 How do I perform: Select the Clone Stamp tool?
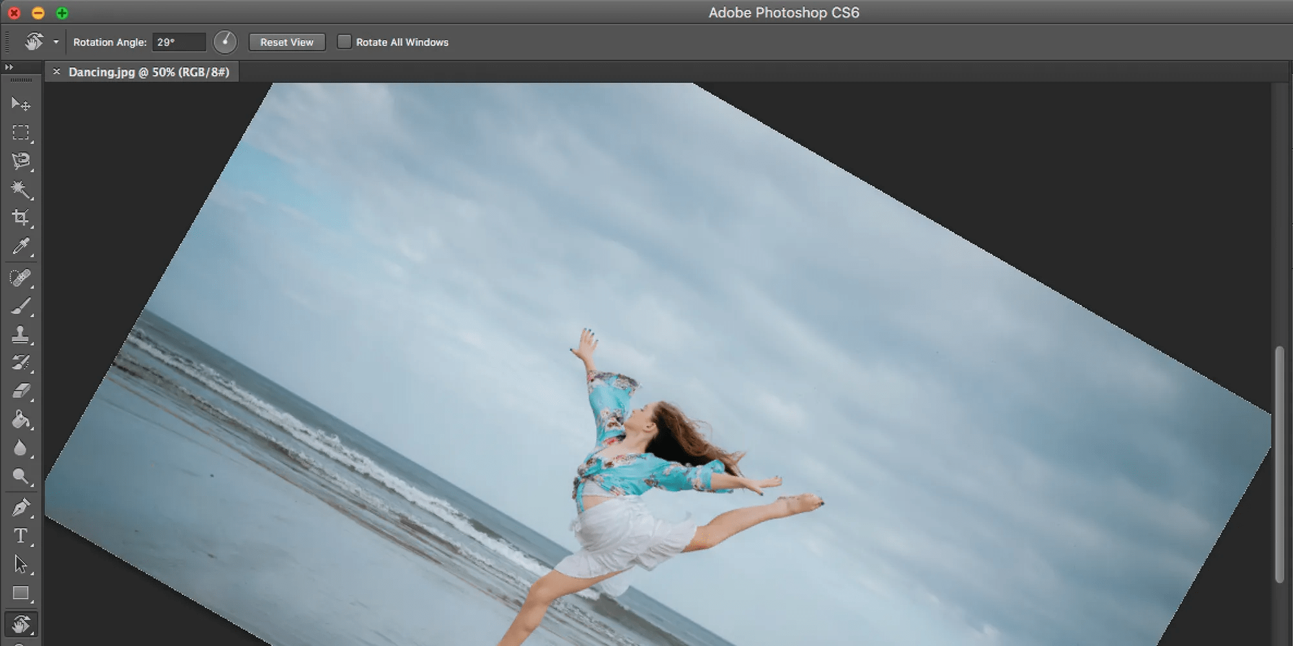[21, 335]
